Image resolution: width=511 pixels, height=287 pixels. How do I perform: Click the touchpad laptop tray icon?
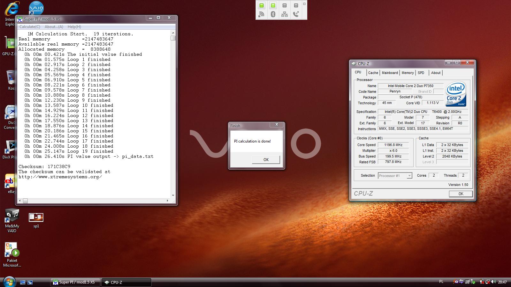[467, 282]
